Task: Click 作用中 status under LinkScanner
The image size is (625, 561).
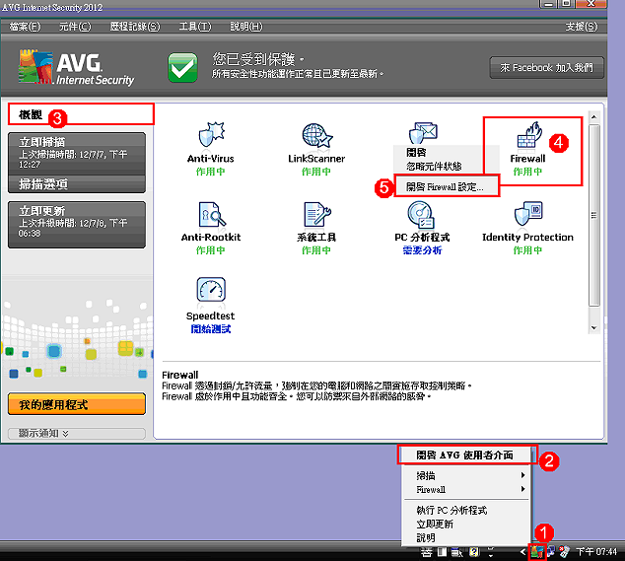Action: (316, 172)
